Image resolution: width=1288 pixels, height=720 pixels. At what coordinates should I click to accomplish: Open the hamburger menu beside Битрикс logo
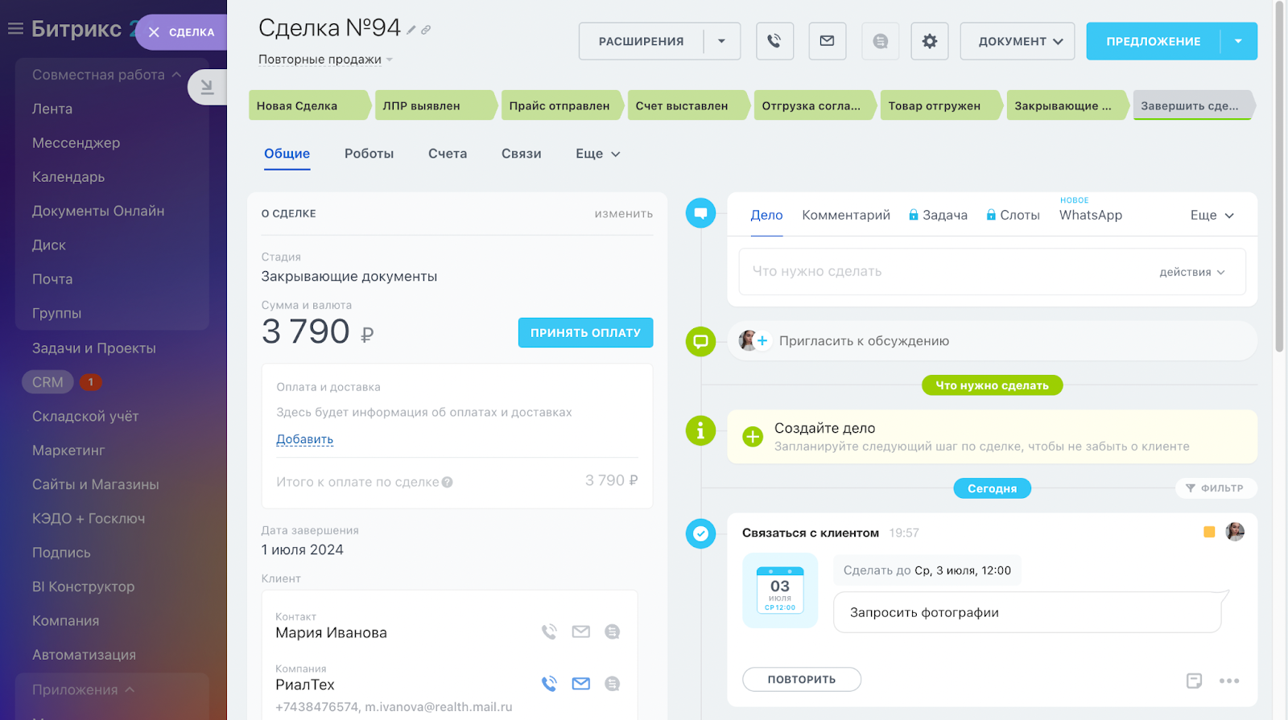(x=15, y=29)
